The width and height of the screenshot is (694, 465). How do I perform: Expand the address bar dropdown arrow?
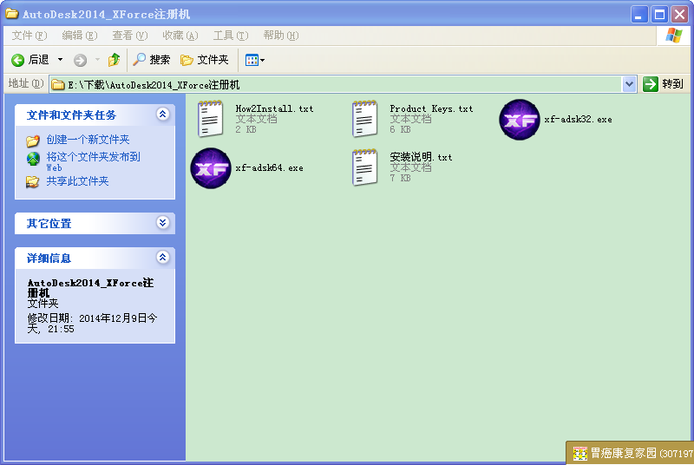630,84
